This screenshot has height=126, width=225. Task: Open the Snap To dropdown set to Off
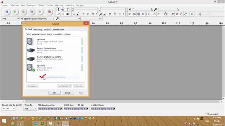pos(31,109)
